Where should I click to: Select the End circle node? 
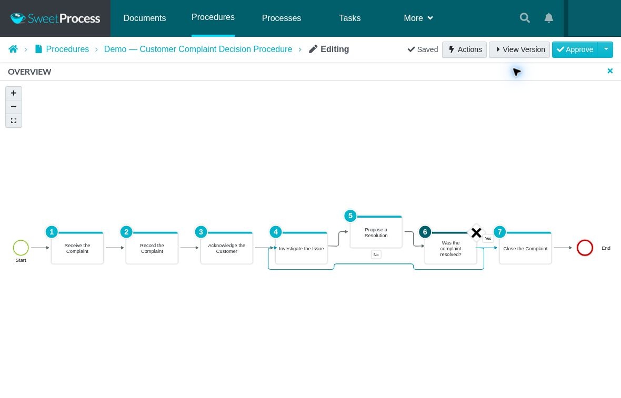click(585, 248)
